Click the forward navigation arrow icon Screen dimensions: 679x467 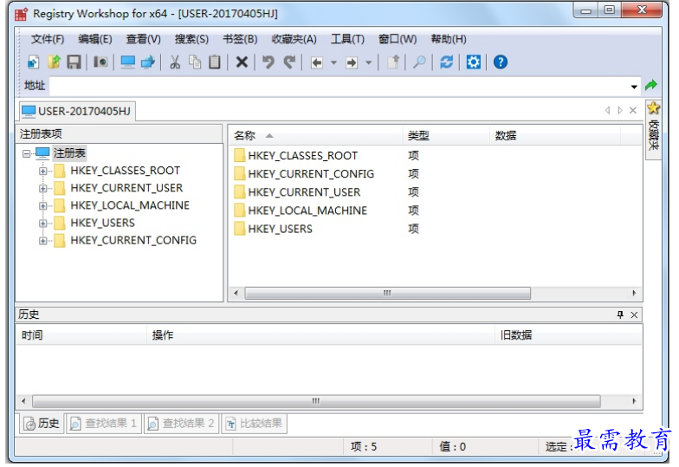pyautogui.click(x=352, y=62)
